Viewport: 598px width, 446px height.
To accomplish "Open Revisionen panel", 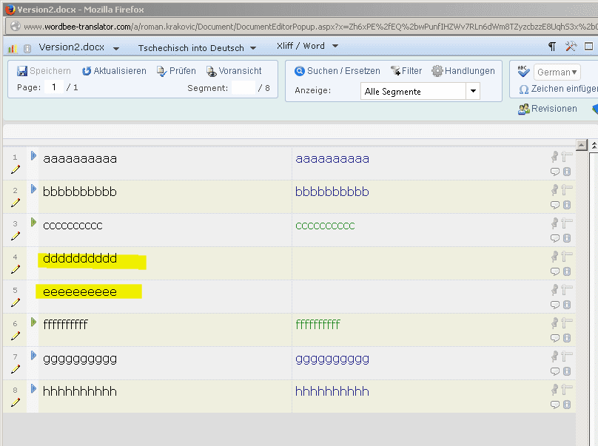I will click(x=547, y=109).
